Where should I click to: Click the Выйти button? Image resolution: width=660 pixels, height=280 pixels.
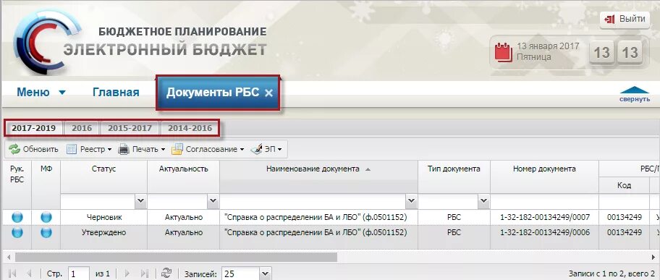(625, 20)
